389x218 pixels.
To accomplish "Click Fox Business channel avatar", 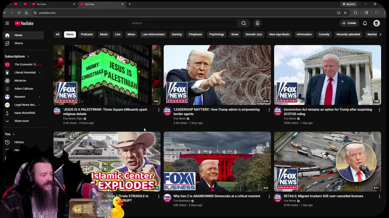I will click(x=167, y=198).
